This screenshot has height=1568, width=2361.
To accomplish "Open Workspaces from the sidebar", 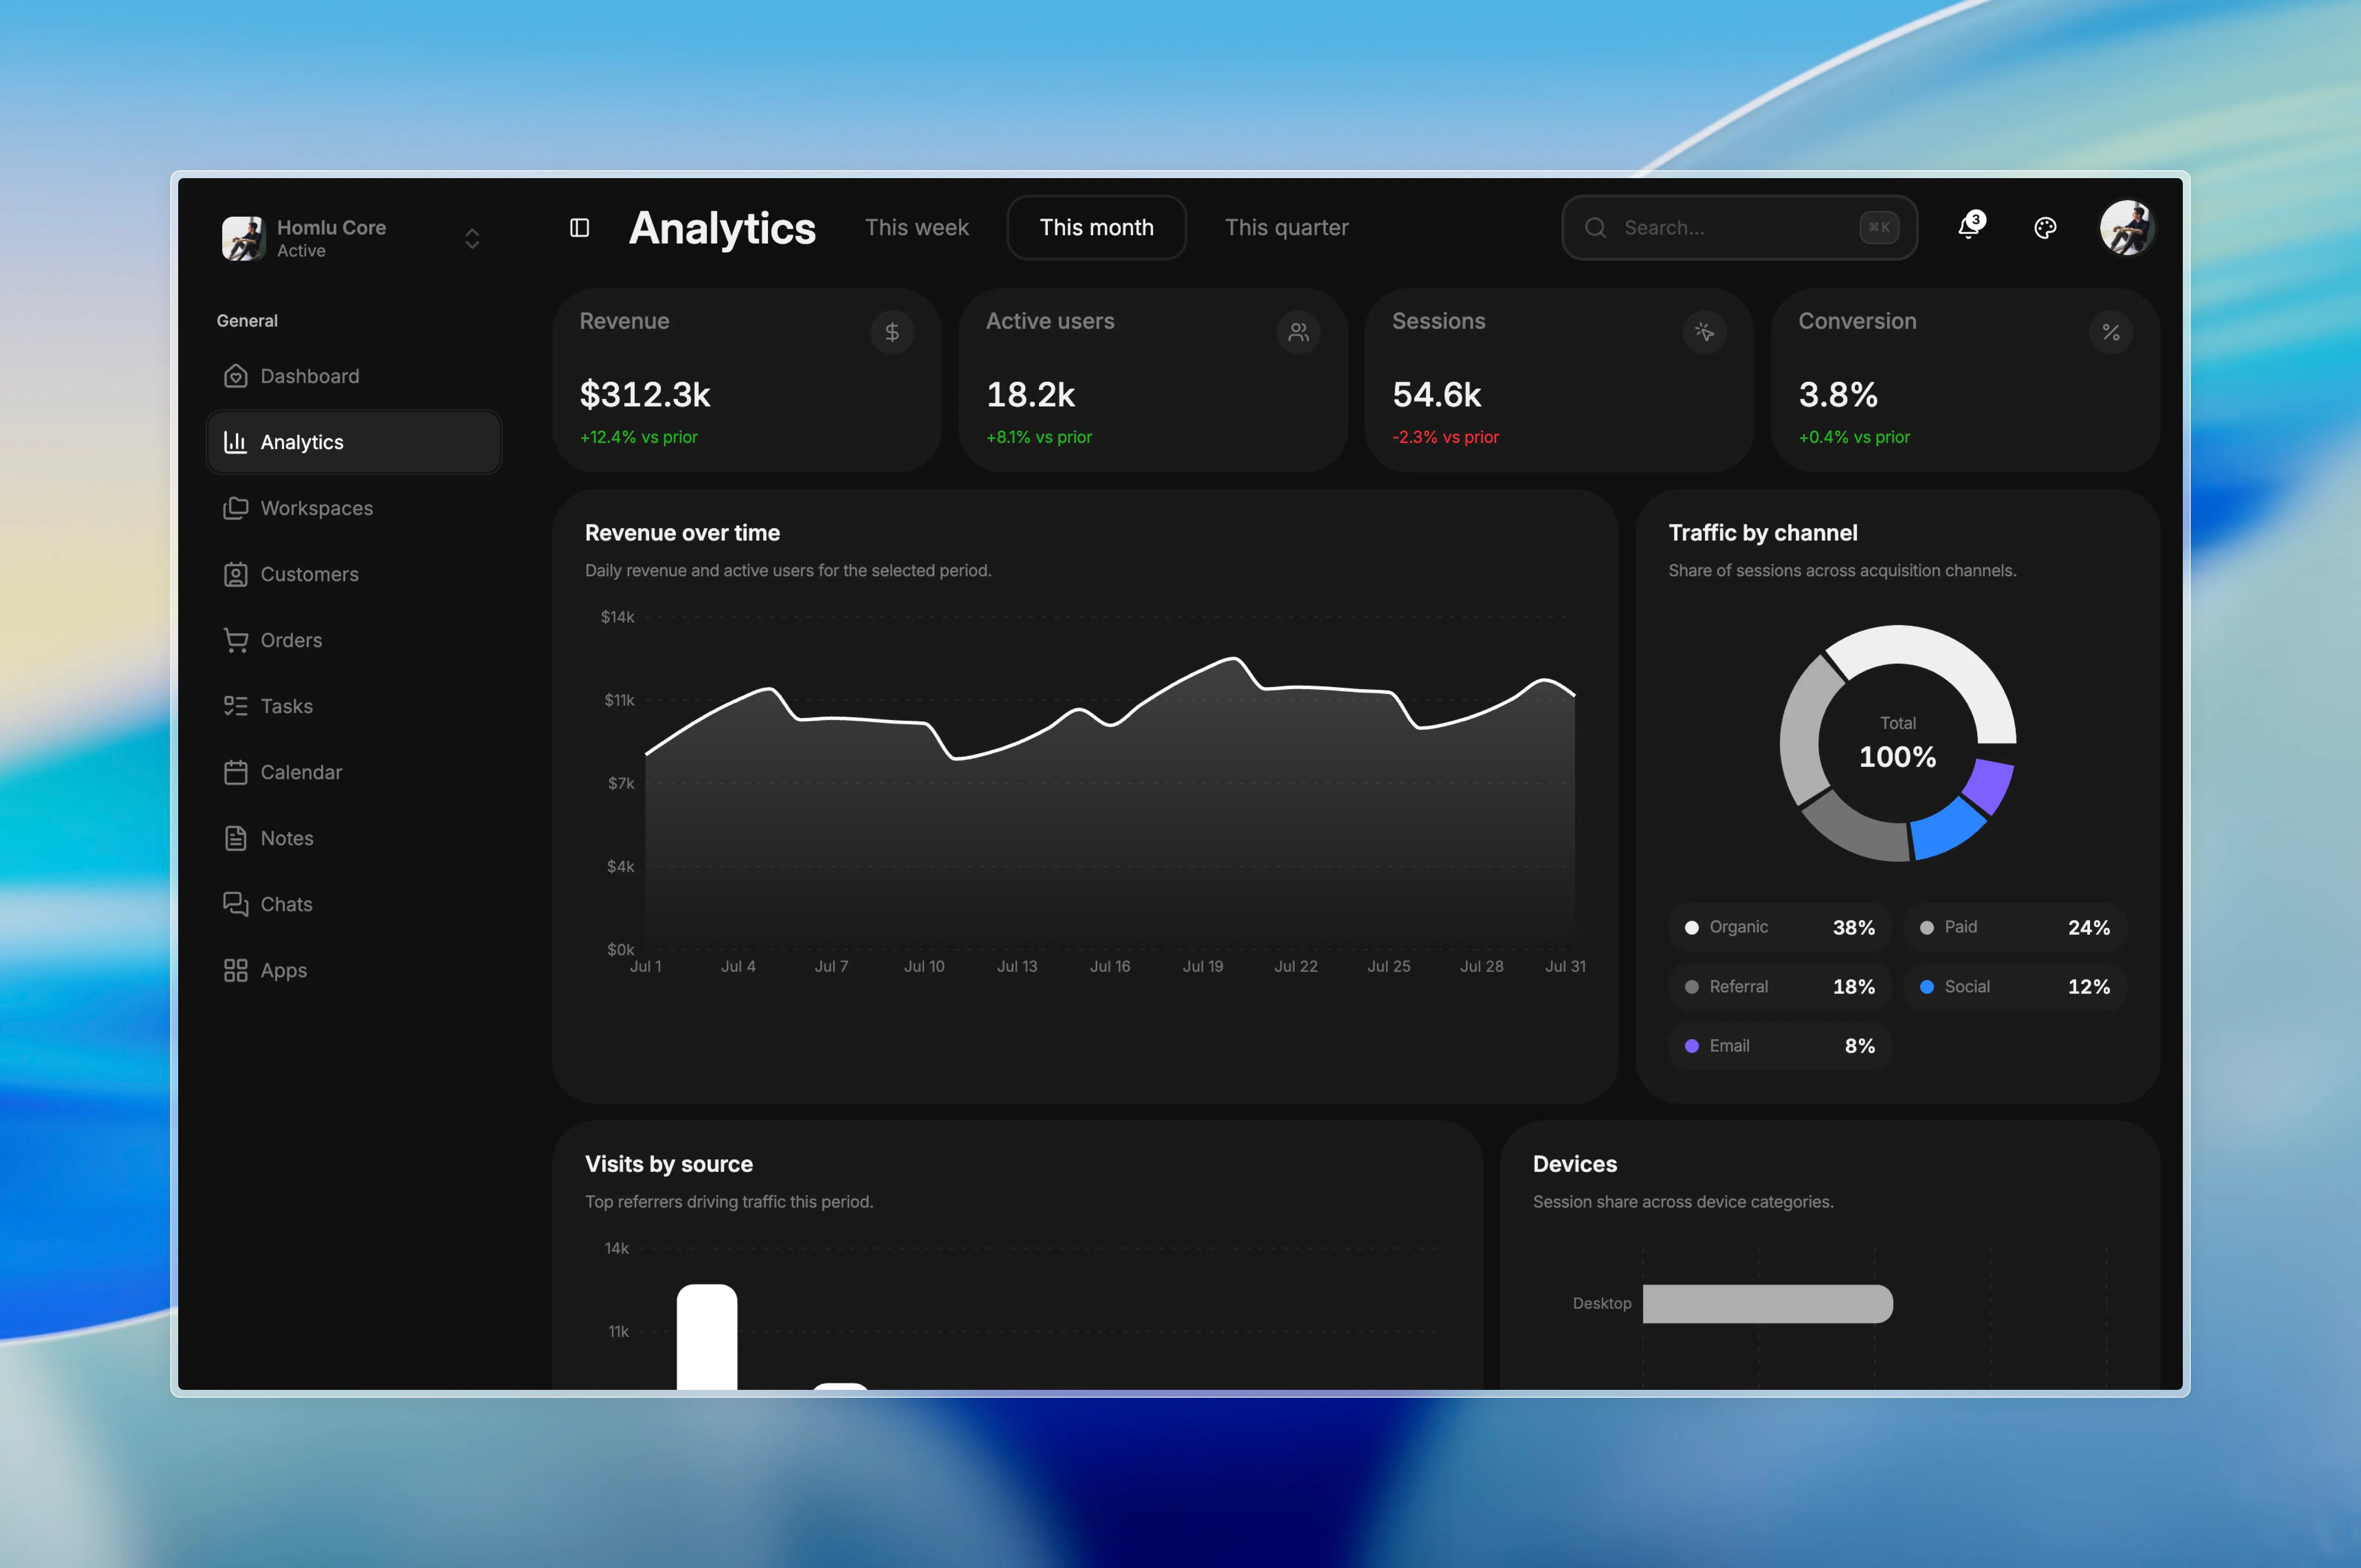I will (x=354, y=508).
